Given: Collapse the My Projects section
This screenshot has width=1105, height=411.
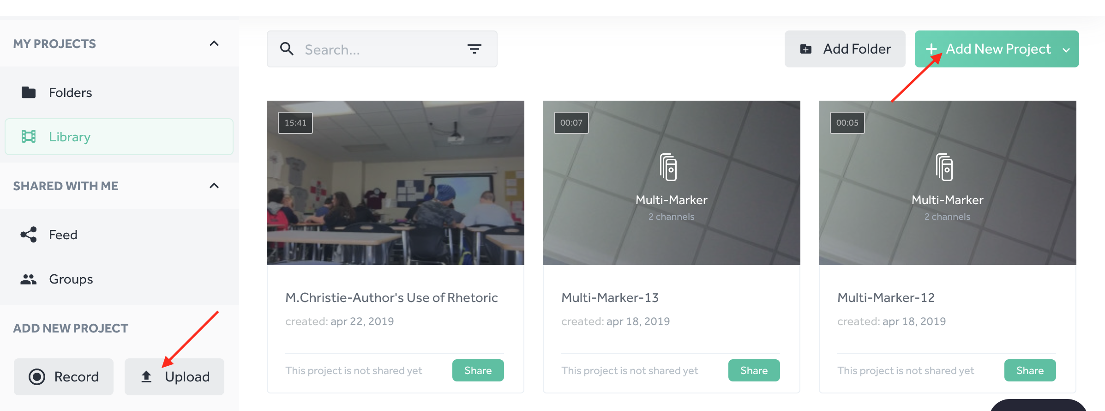Looking at the screenshot, I should pyautogui.click(x=214, y=44).
